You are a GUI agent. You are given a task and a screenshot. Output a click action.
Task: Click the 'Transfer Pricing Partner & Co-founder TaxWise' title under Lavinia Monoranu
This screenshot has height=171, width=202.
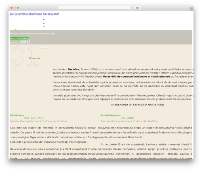tap(130, 121)
